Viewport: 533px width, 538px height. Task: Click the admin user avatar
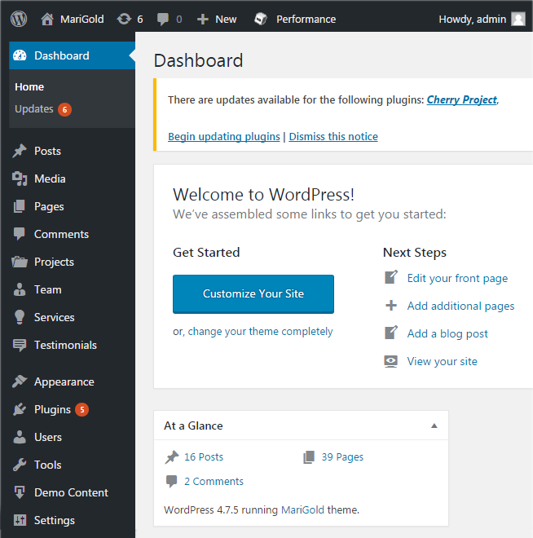[x=518, y=19]
